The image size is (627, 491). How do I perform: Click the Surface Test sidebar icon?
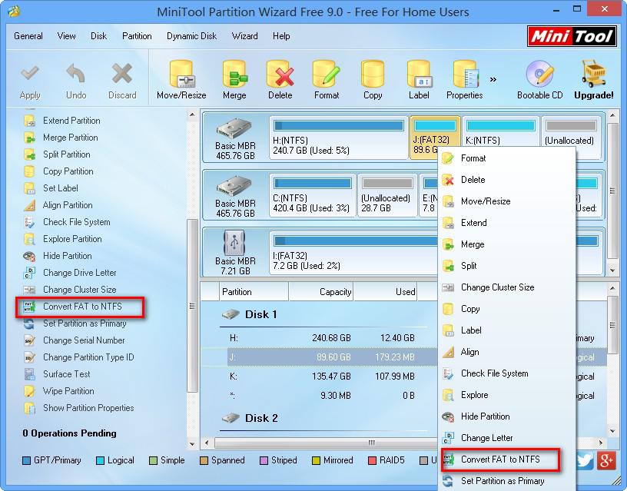(29, 374)
